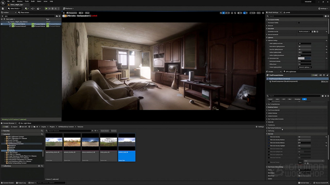Toggle visibility of PostProcessVolume in Outliner
Image resolution: width=330 pixels, height=185 pixels.
click(2, 24)
